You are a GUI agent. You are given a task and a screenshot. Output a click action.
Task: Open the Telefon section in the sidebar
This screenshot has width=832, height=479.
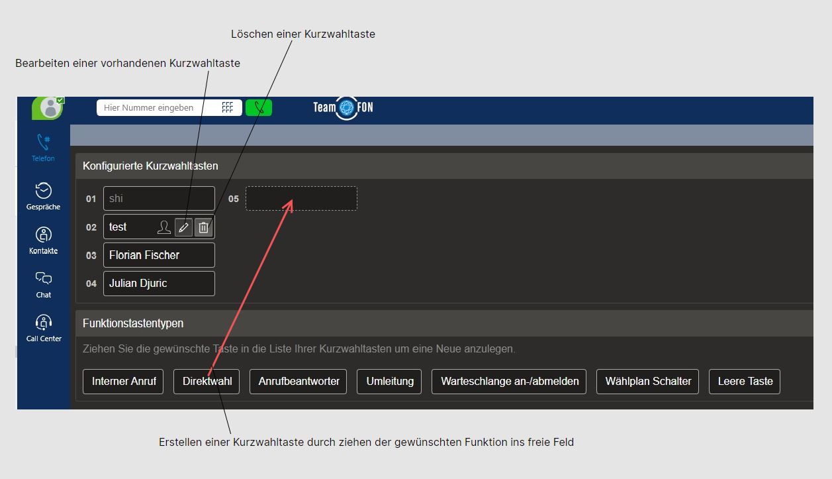click(44, 148)
